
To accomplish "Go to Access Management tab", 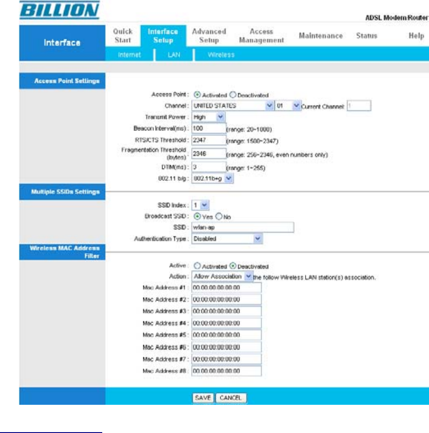I will click(261, 35).
